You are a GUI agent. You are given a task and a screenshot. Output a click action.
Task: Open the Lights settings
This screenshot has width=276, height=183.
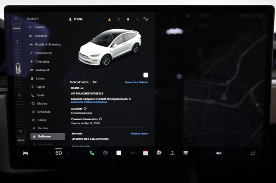click(x=38, y=87)
